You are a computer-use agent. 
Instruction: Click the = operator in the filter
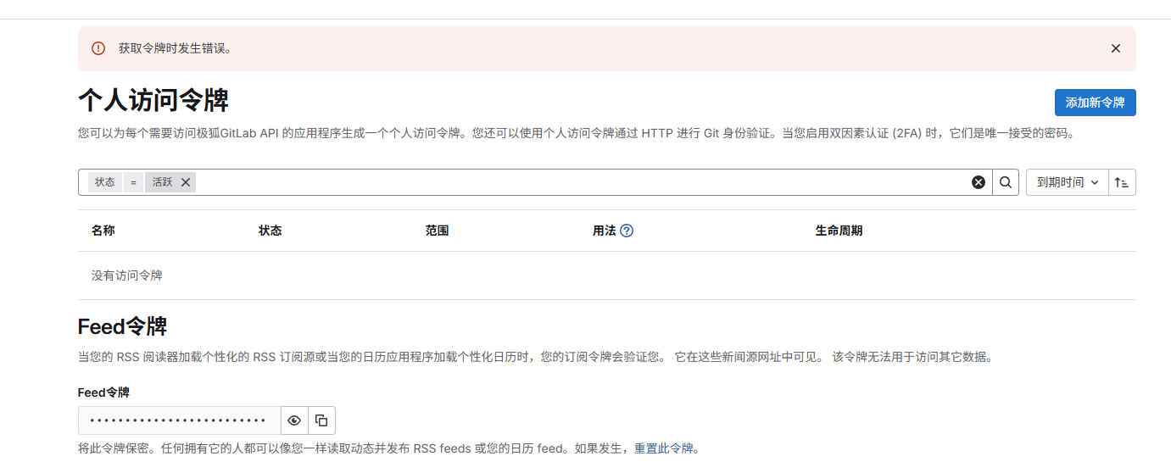point(133,182)
